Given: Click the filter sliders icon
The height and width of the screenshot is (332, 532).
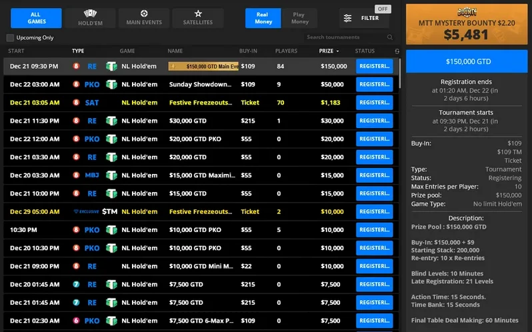Looking at the screenshot, I should (x=347, y=18).
